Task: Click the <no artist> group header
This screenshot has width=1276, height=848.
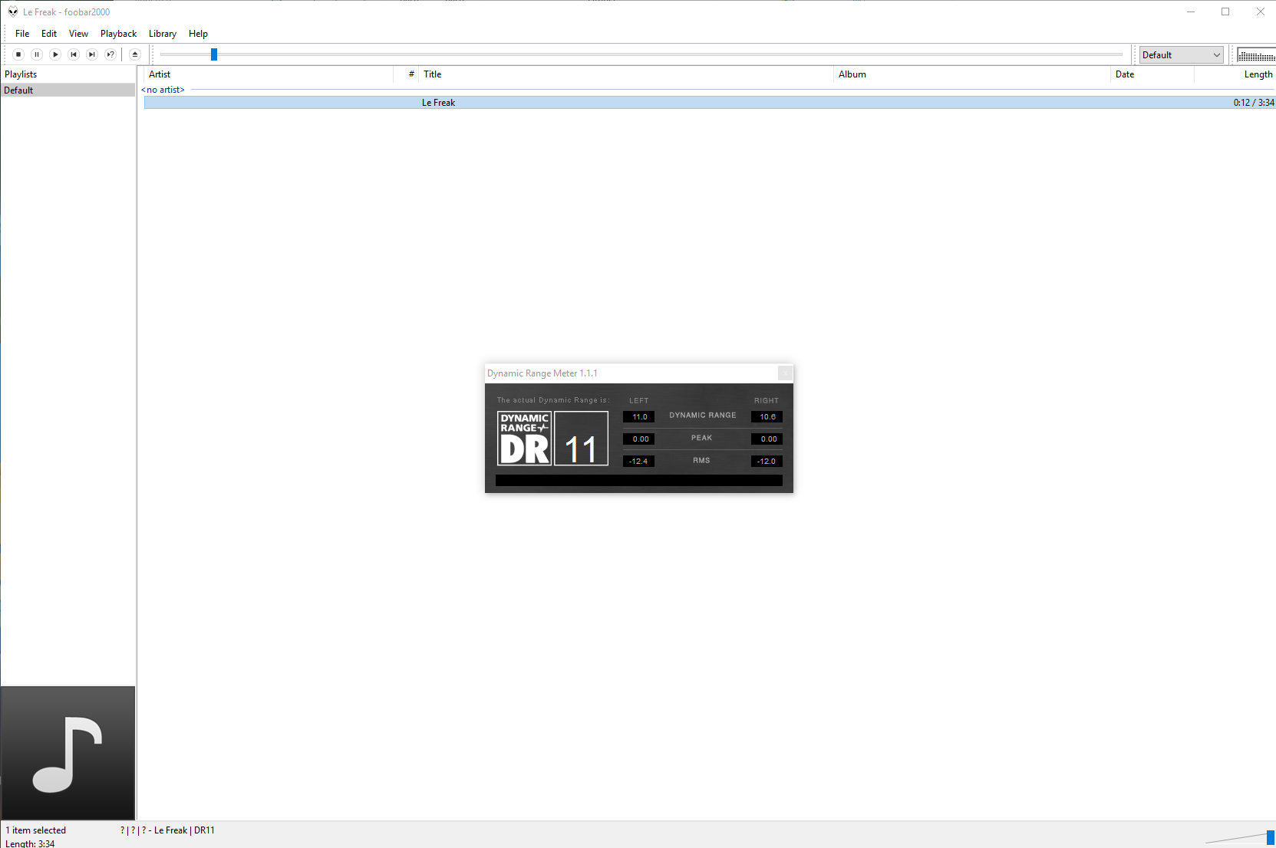Action: click(x=163, y=90)
